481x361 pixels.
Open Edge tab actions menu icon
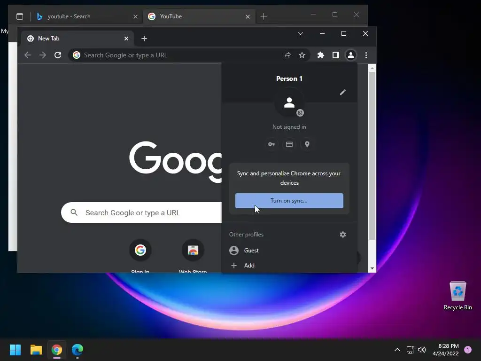(x=20, y=16)
